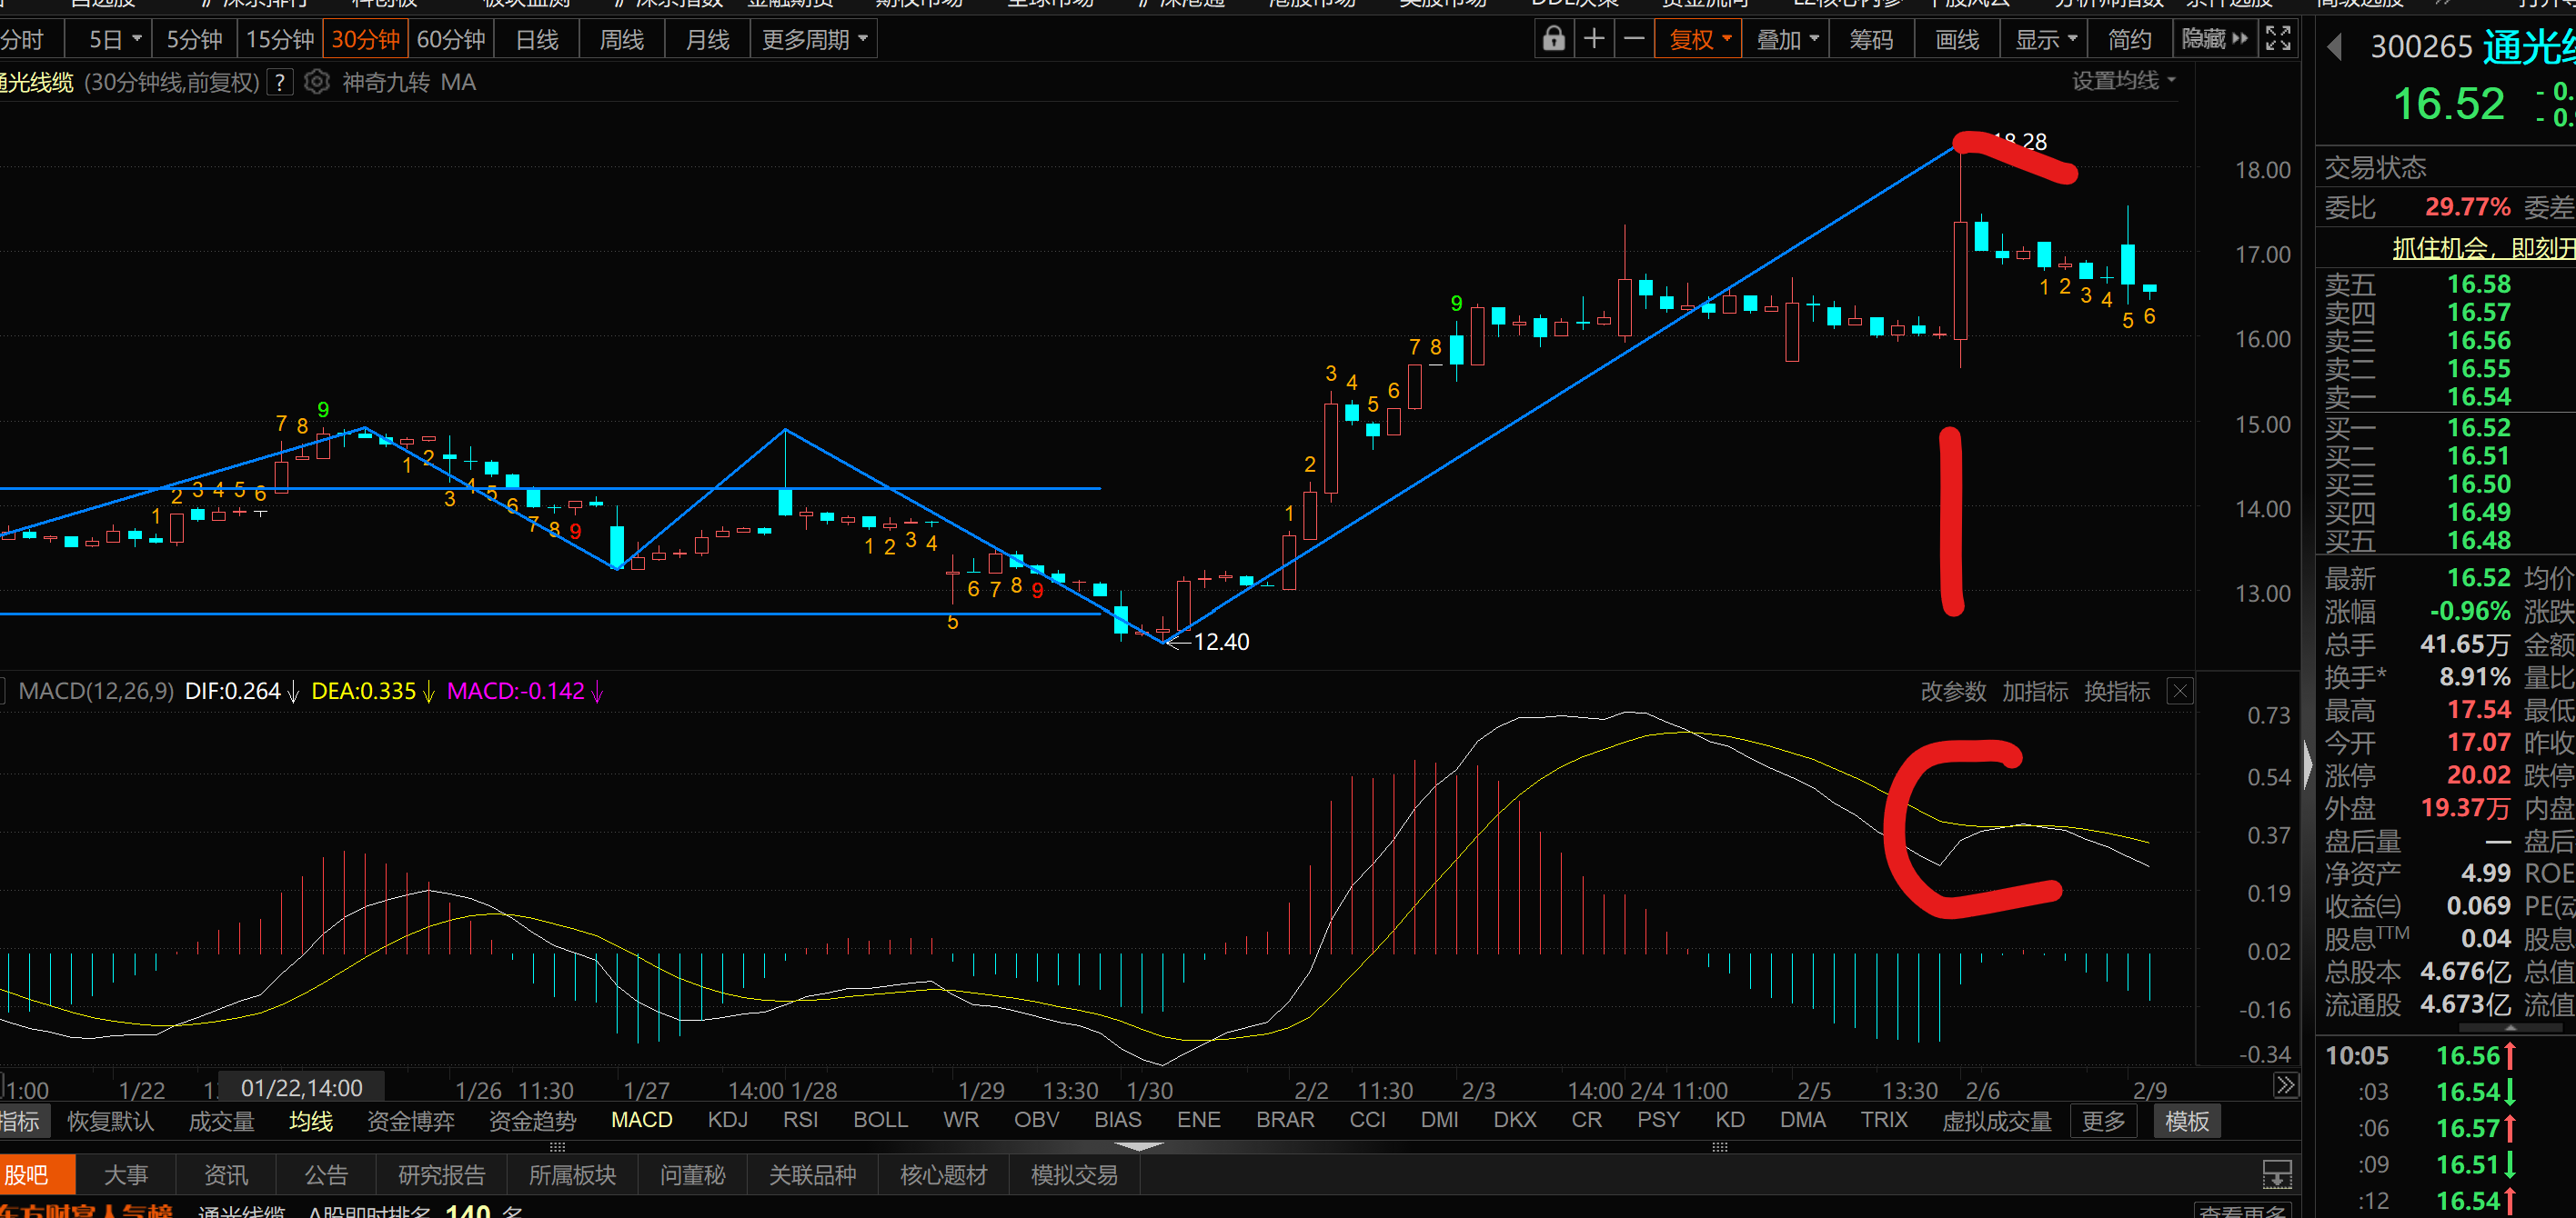The height and width of the screenshot is (1218, 2576).
Task: Switch to the 日线 period tab
Action: tap(537, 39)
